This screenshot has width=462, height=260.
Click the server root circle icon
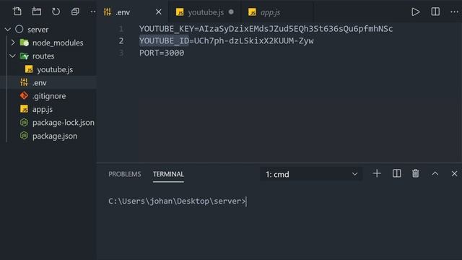click(19, 29)
